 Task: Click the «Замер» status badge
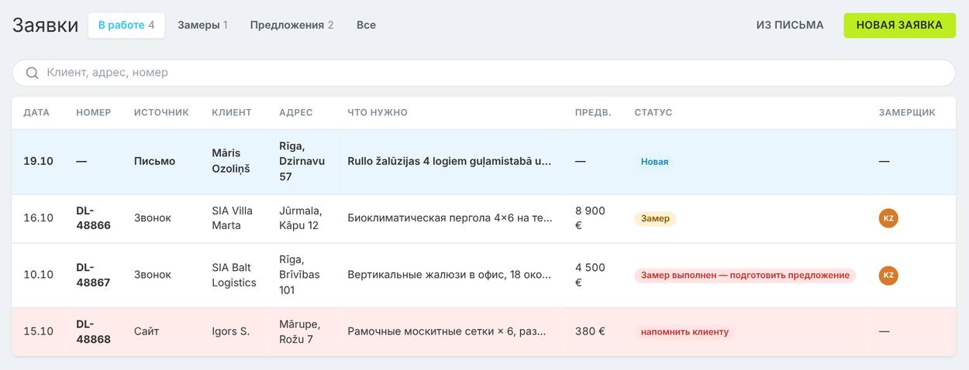655,218
